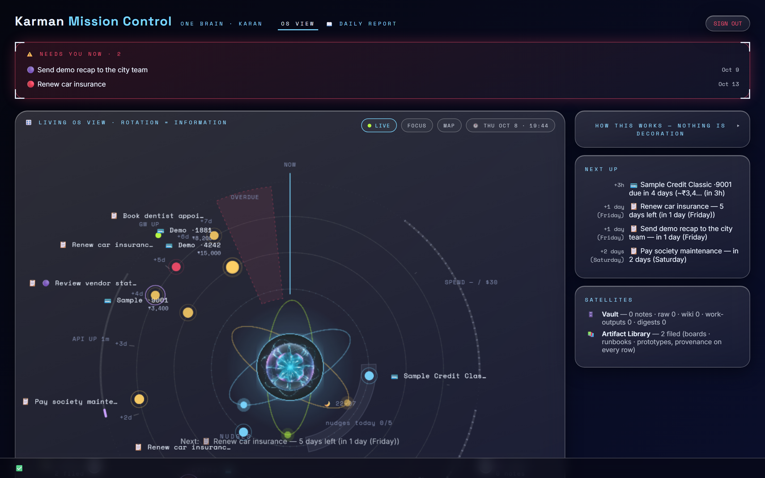This screenshot has width=765, height=478.
Task: Click the small yellow node by Demo ·1881
Action: click(x=214, y=236)
